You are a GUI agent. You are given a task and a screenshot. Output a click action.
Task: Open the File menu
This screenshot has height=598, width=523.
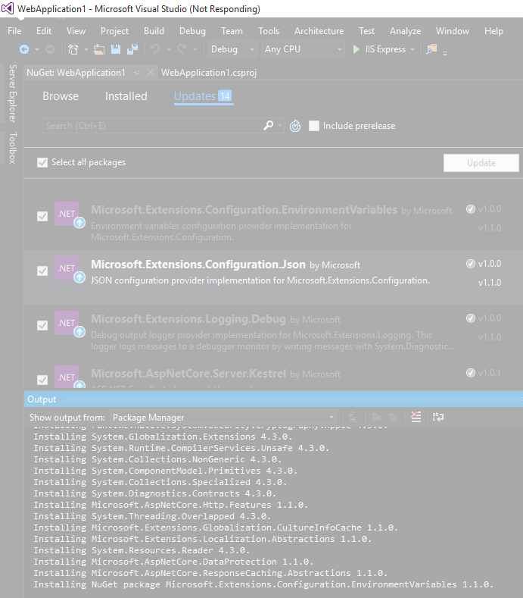point(14,31)
